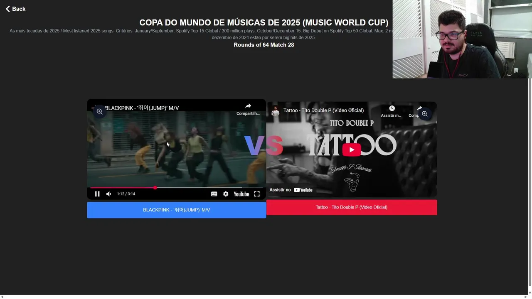Viewport: 532px width, 299px height.
Task: Click the 1:12 / 3:14 time display
Action: tap(126, 194)
